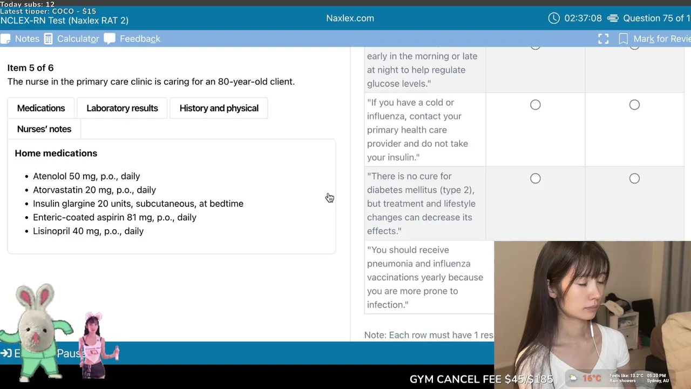Click Home medications heading
The width and height of the screenshot is (691, 389).
tap(56, 153)
